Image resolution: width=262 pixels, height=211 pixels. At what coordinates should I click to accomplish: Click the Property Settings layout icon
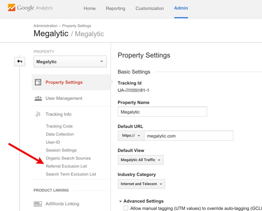[x=38, y=82]
